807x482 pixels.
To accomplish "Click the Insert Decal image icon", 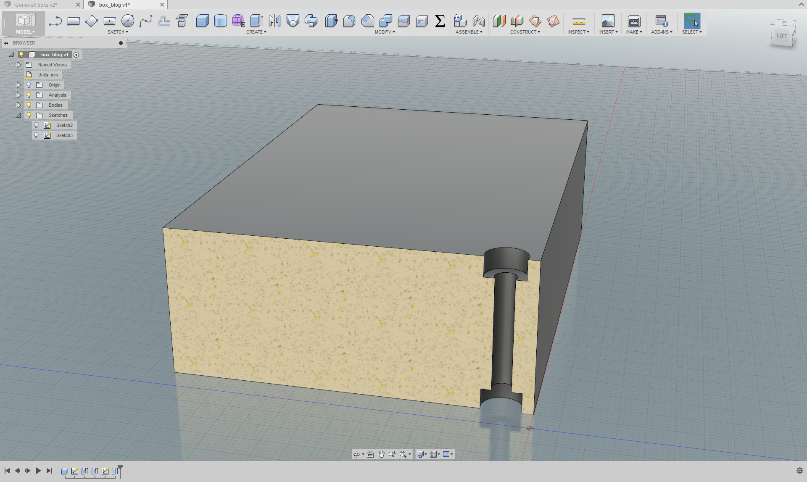I will pos(608,21).
